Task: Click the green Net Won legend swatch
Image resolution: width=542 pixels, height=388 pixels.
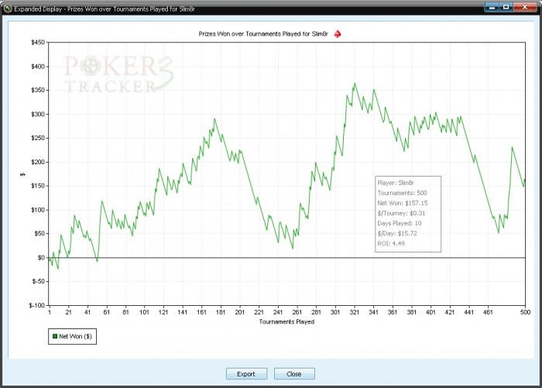Action: 55,336
